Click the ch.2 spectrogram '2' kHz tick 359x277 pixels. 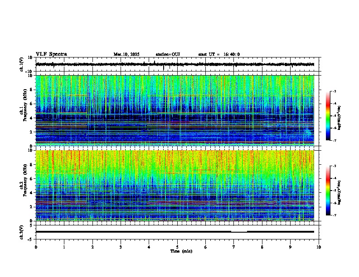point(31,207)
